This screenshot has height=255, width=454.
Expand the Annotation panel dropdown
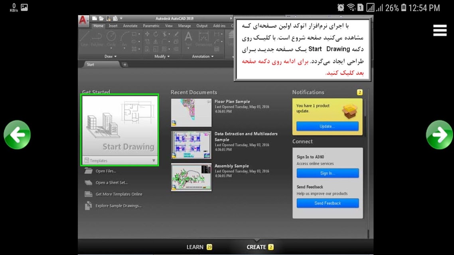[203, 56]
